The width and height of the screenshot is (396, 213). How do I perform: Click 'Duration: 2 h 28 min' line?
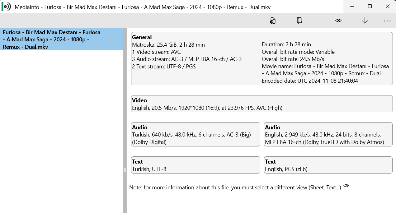286,45
